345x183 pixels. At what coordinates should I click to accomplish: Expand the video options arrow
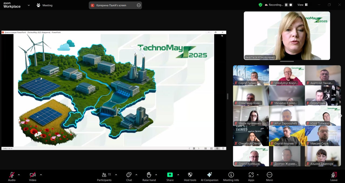(x=41, y=175)
